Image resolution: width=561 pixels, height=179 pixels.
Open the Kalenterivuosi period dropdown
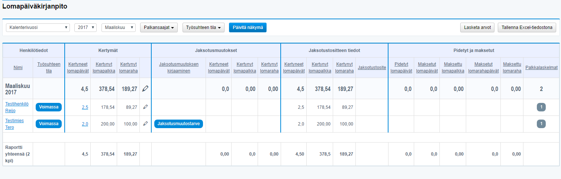coord(38,27)
